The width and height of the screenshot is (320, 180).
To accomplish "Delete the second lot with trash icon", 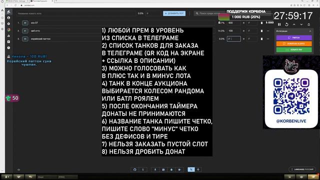I will pos(261,31).
